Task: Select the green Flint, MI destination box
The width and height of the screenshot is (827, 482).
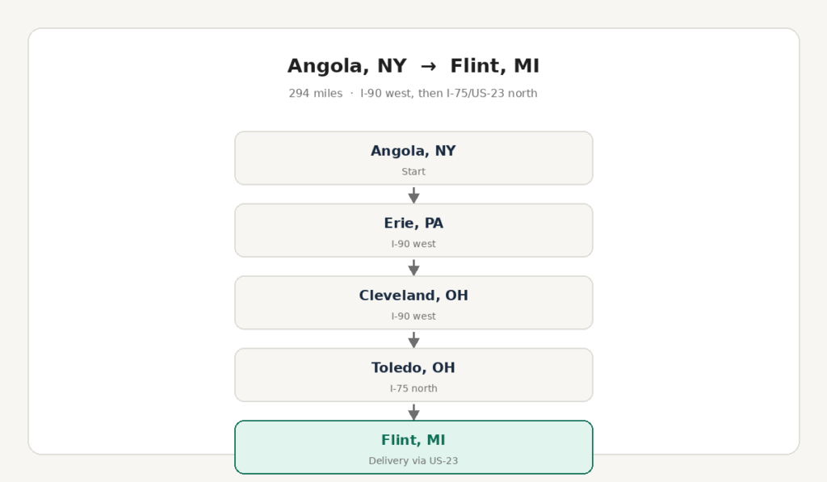Action: click(x=413, y=447)
